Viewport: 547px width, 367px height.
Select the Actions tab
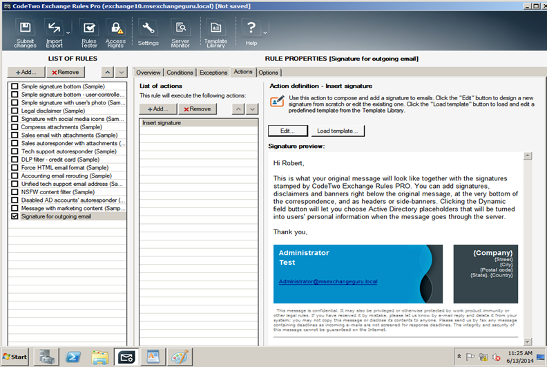pos(243,72)
